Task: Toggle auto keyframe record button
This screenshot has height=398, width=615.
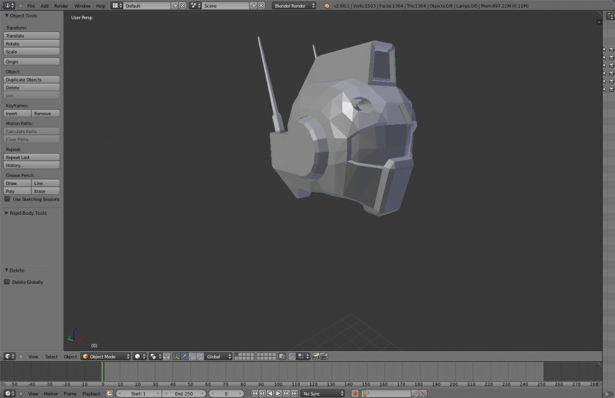Action: pyautogui.click(x=355, y=393)
